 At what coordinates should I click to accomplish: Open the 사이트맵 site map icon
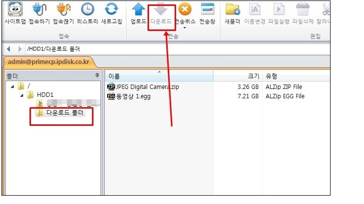[15, 10]
